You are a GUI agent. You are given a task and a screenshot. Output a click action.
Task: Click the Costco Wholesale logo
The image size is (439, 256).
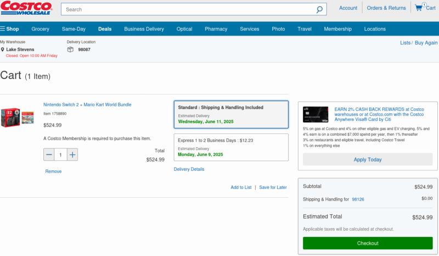coord(26,8)
